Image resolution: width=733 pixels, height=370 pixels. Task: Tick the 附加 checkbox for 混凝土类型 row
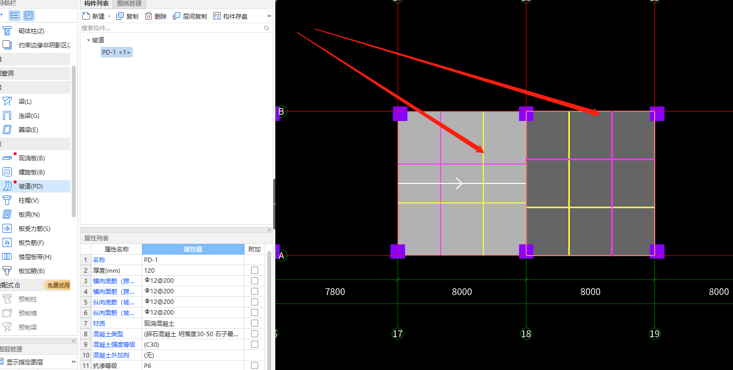[255, 334]
